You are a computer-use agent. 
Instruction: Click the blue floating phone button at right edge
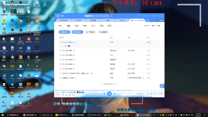tap(162, 86)
